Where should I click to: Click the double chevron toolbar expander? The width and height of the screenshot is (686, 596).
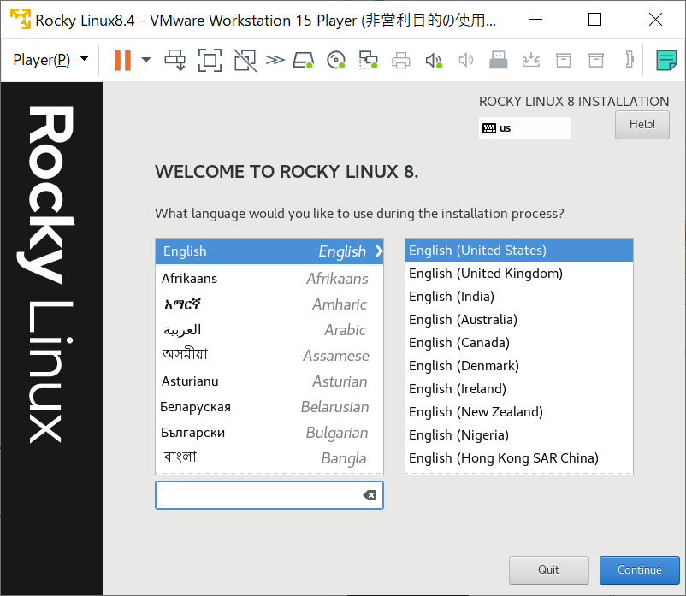point(275,60)
